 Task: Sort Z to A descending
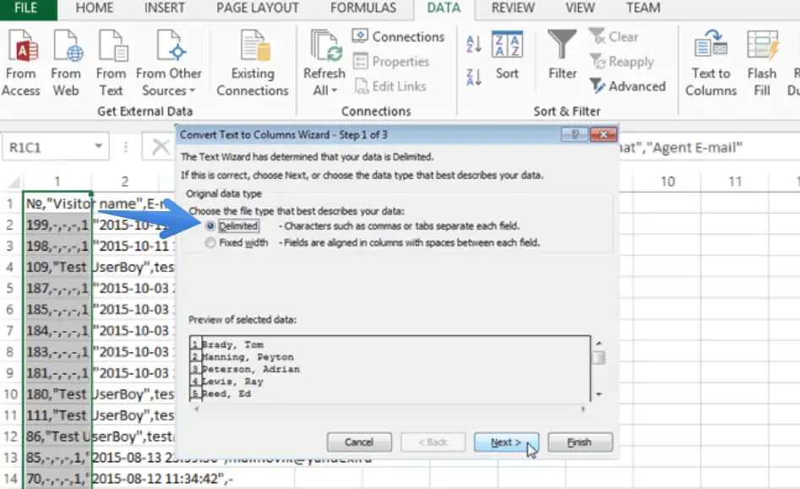(473, 77)
